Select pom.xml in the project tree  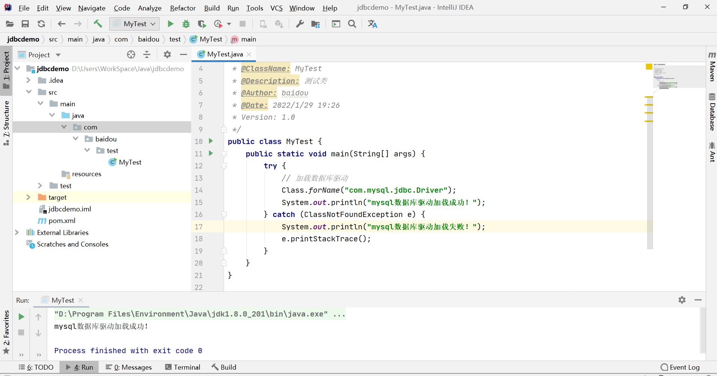[62, 220]
